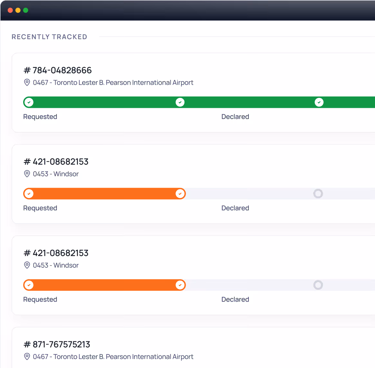Click the pin icon in the upper 421-08682153 card
375x368 pixels.
coord(27,174)
